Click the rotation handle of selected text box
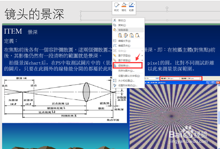Viewport: 220px width, 149px height. tap(167, 8)
